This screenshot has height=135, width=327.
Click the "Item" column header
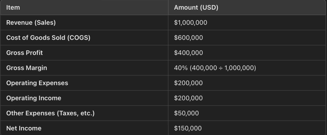click(x=13, y=8)
